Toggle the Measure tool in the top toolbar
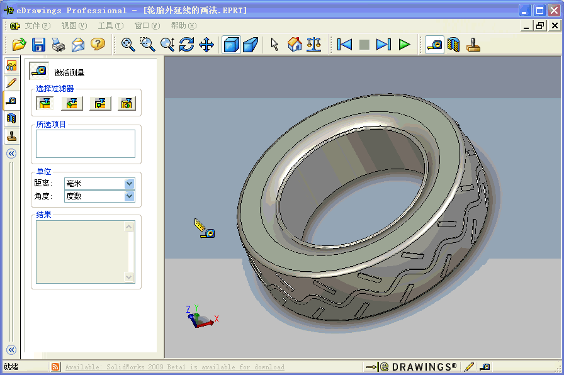Viewport: 564px width, 375px height. [x=434, y=45]
